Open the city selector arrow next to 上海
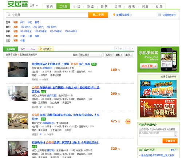The width and height of the screenshot is (182, 158). pyautogui.click(x=37, y=5)
